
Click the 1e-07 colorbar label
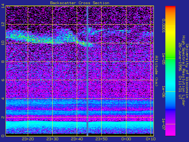163,124
